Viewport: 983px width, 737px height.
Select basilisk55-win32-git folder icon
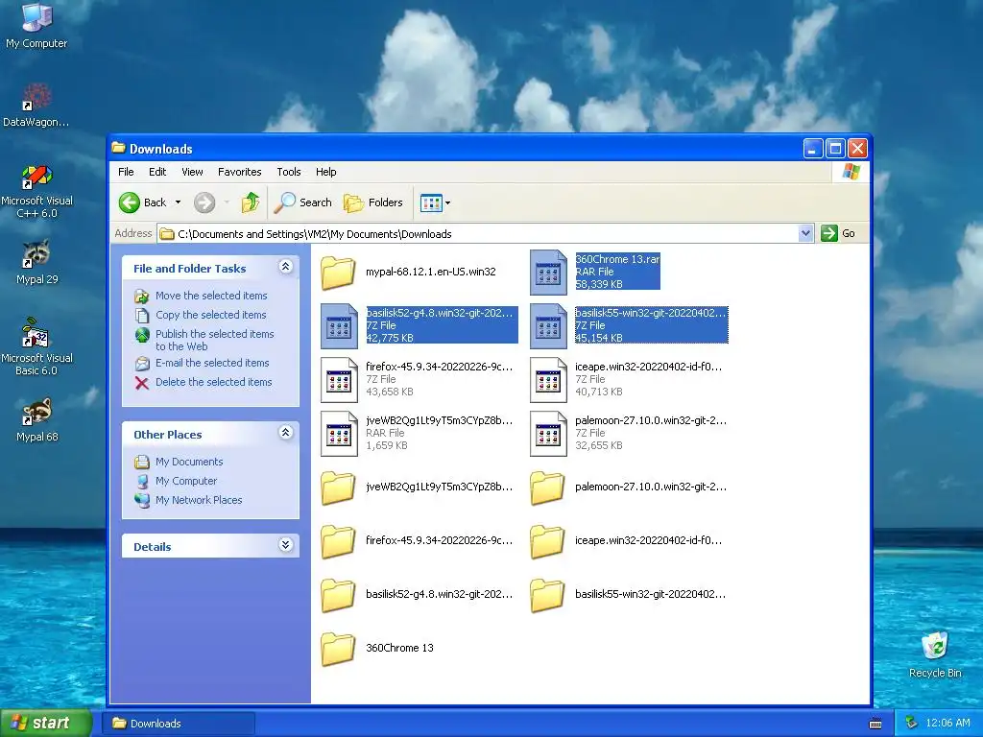(x=547, y=595)
